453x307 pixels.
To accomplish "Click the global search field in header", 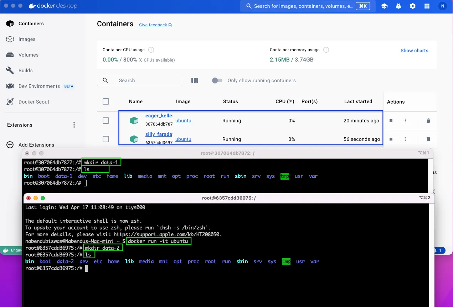I will point(308,6).
